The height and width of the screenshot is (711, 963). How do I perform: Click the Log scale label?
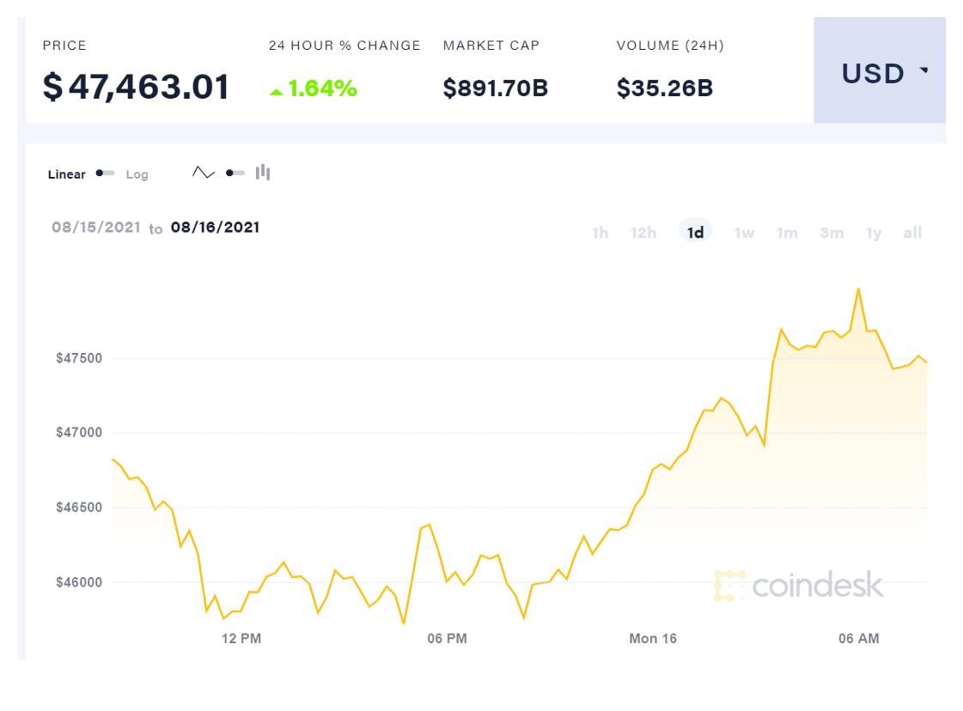137,174
